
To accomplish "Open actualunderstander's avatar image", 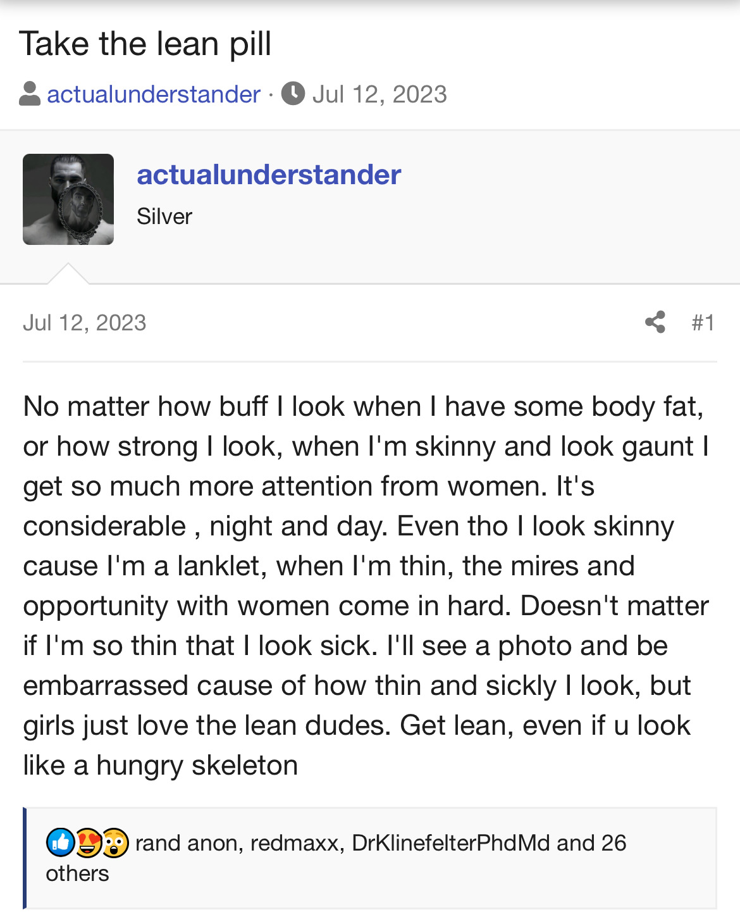I will click(x=68, y=199).
